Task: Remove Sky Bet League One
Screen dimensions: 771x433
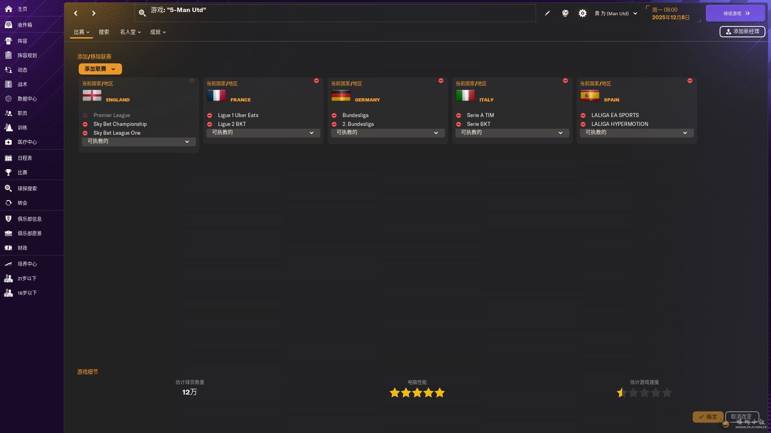Action: coord(85,133)
